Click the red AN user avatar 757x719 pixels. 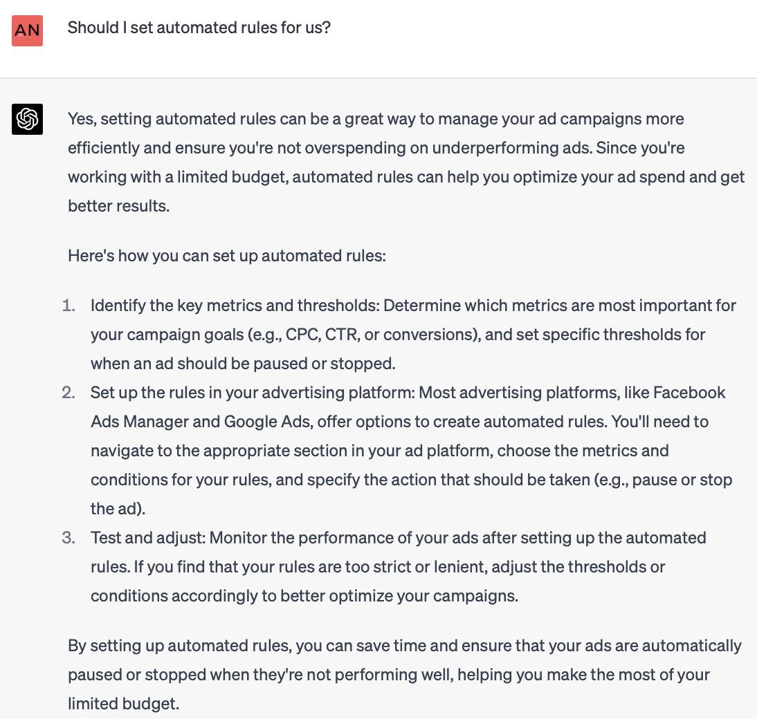click(27, 30)
